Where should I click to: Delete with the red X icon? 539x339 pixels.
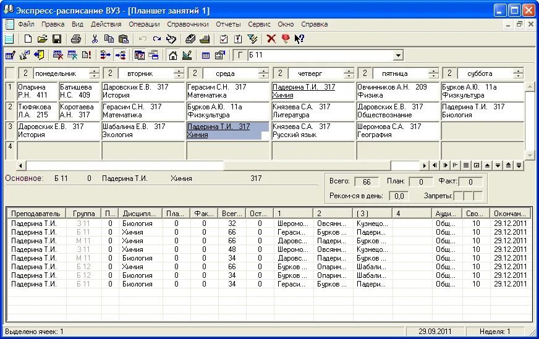pyautogui.click(x=271, y=39)
